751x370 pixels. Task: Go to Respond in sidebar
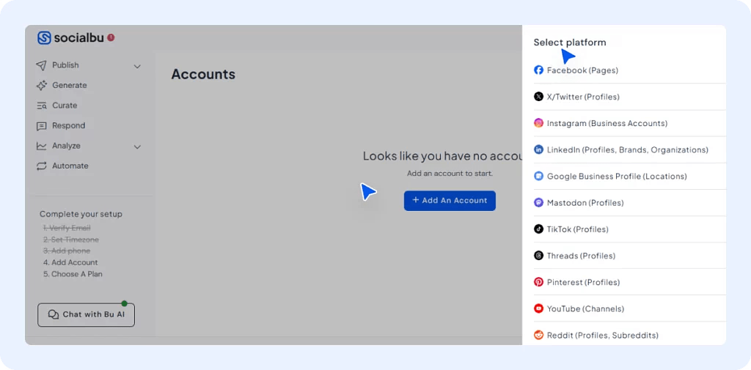coord(68,125)
